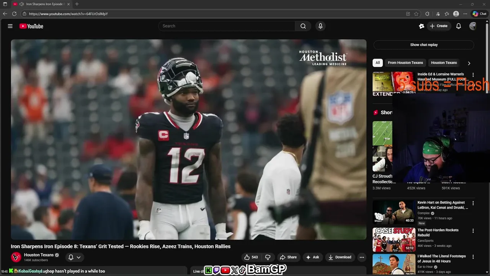Share this video

288,257
